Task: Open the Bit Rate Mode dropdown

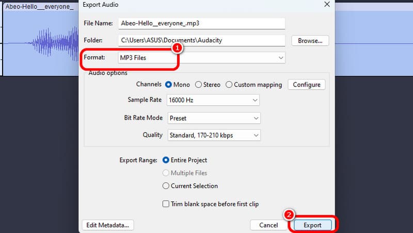Action: 214,118
